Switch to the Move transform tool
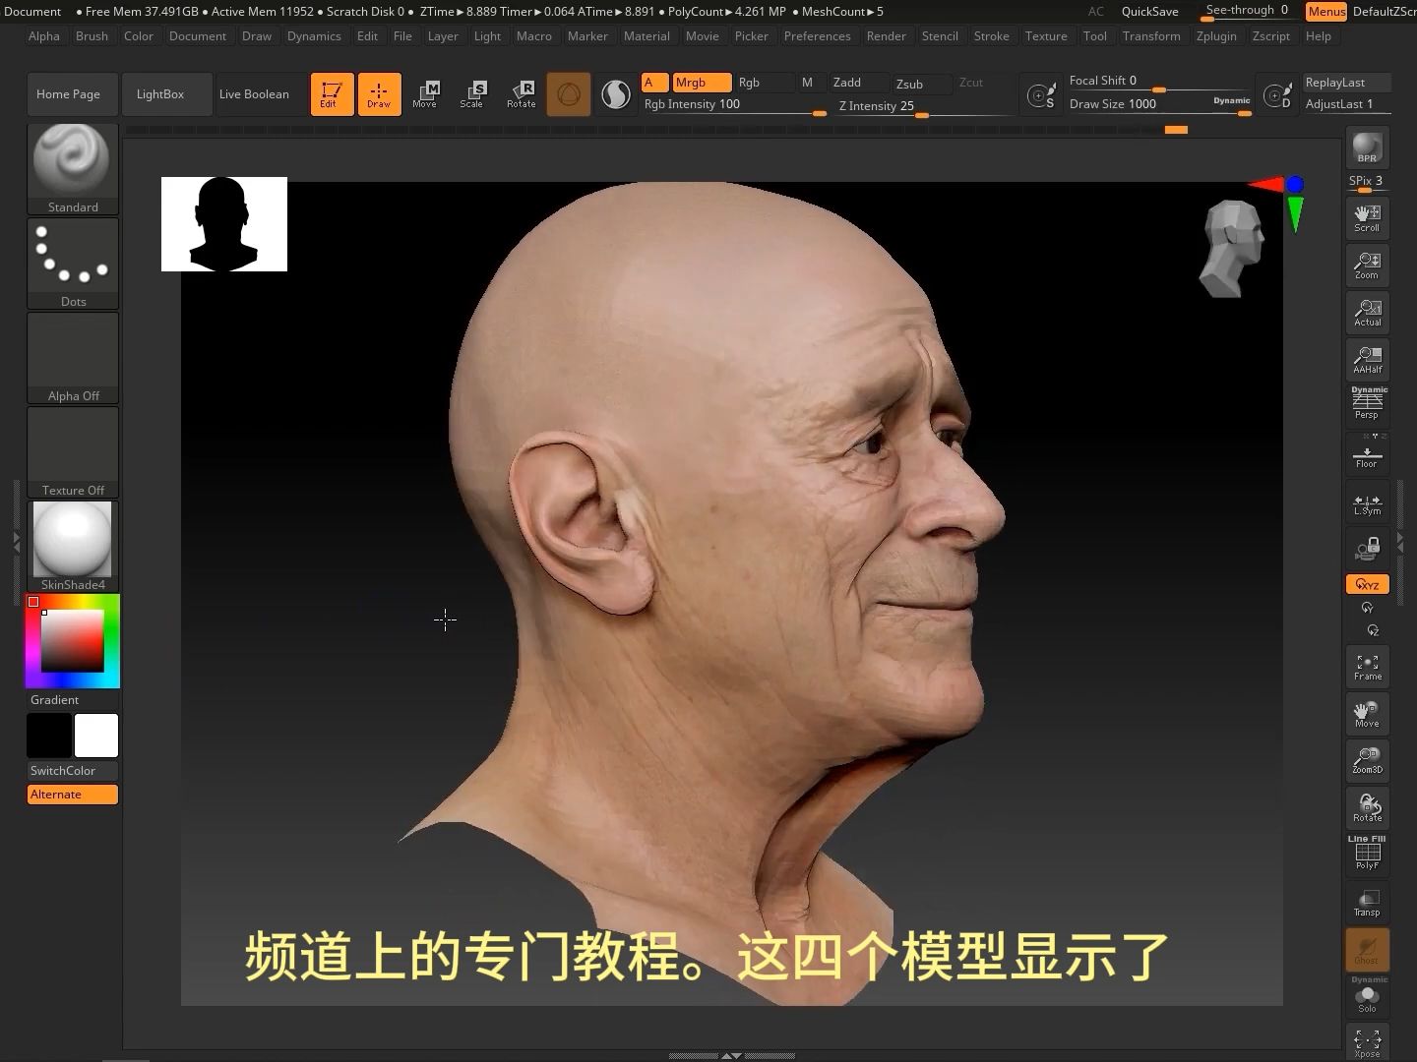The image size is (1417, 1062). [425, 94]
